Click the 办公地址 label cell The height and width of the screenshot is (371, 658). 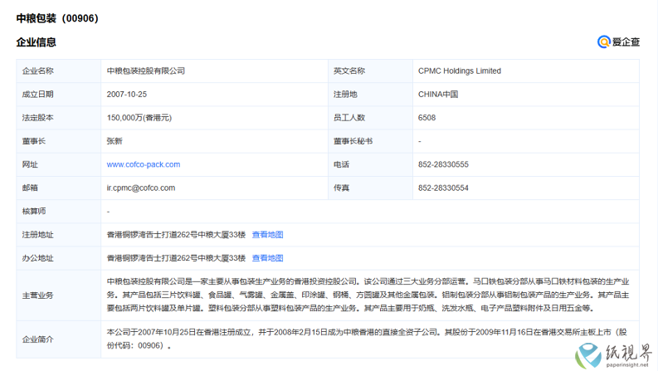(59, 258)
